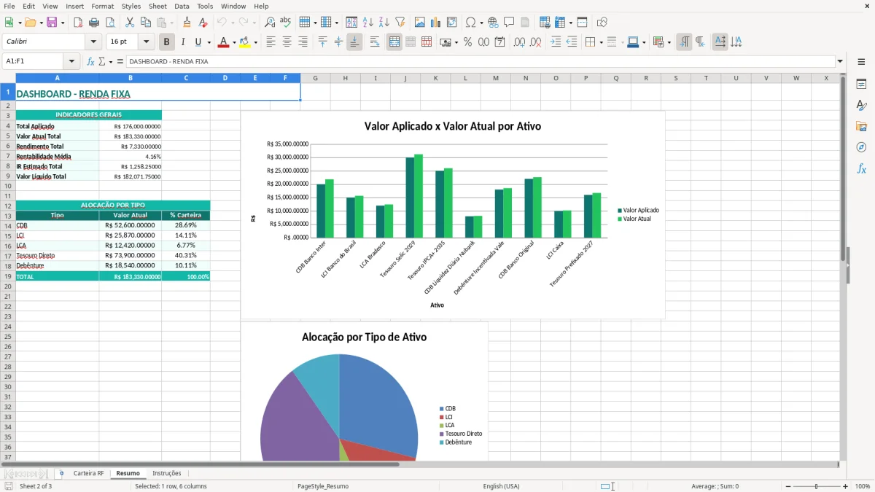Insert a hyperlink
This screenshot has height=492, width=875.
493,23
